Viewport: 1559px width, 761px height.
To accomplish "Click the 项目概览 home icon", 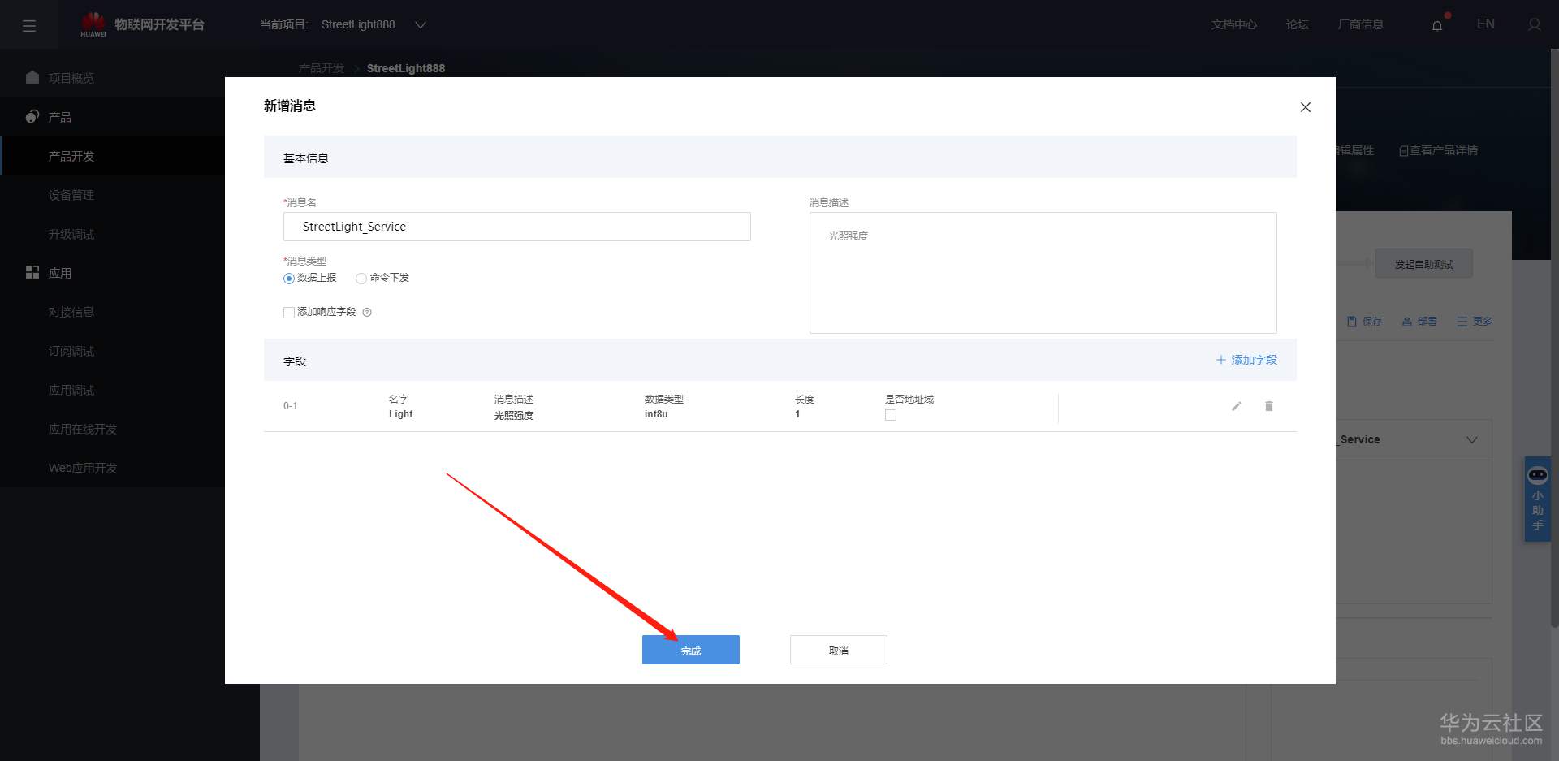I will click(x=32, y=78).
